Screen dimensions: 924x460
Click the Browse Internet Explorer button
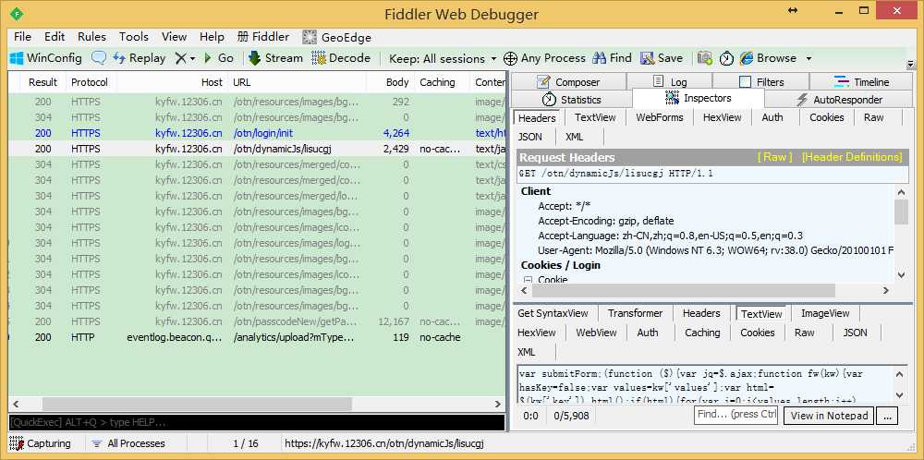point(769,57)
